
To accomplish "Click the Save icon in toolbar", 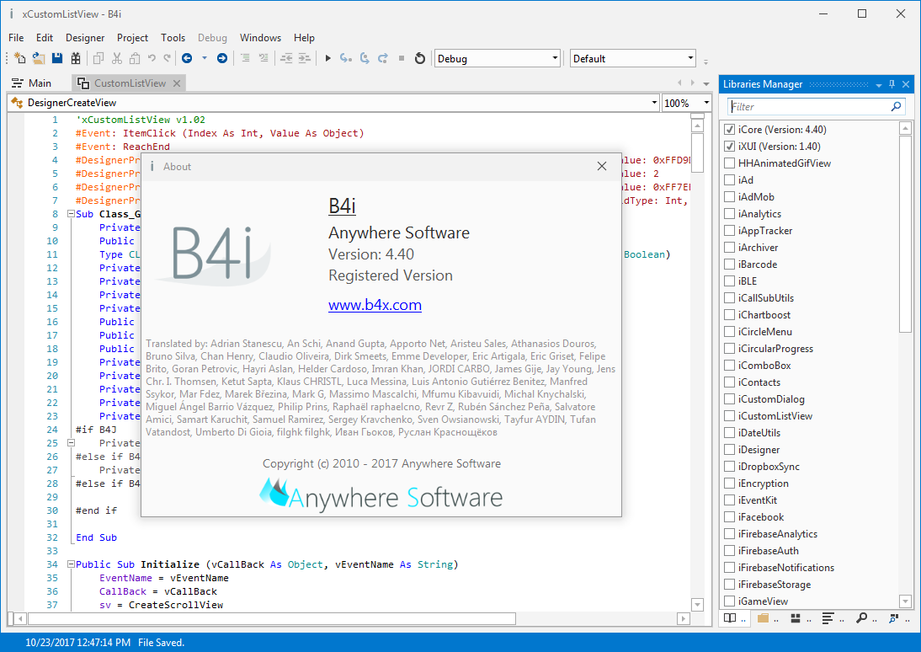I will [57, 58].
